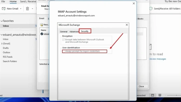Click Try the new Outlook text
This screenshot has width=181, height=102.
tap(173, 1)
